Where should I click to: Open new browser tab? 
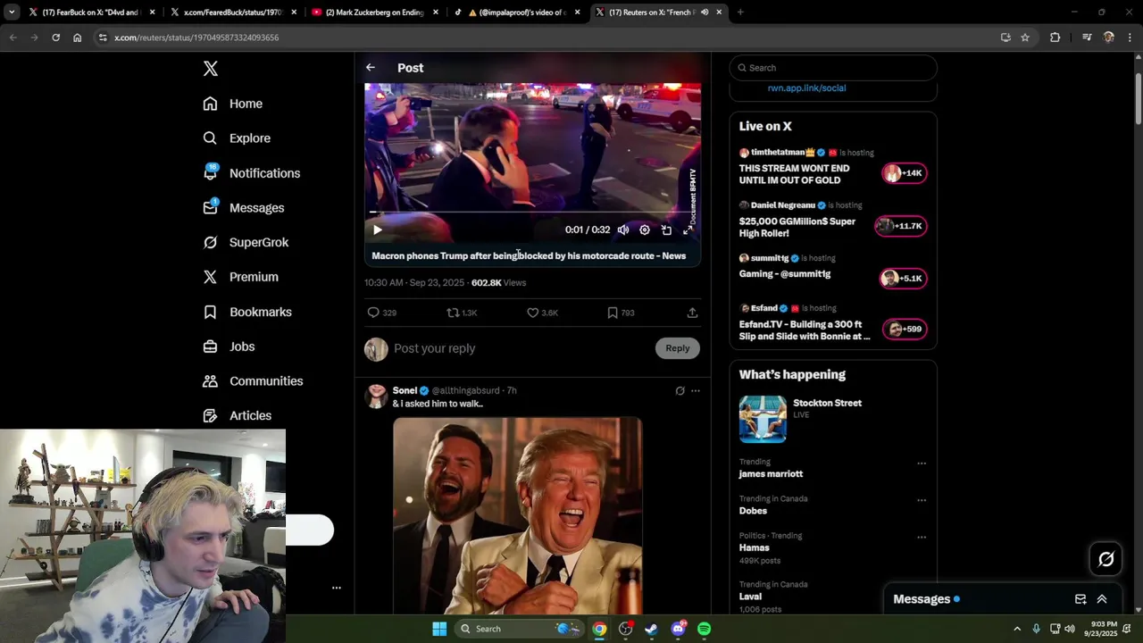740,13
